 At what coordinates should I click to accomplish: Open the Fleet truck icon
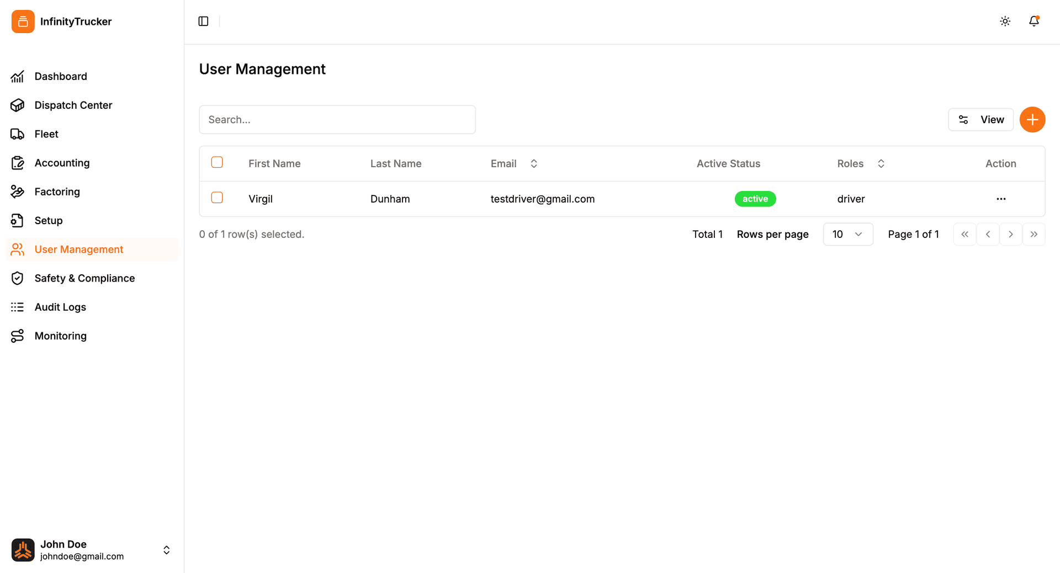click(x=18, y=134)
